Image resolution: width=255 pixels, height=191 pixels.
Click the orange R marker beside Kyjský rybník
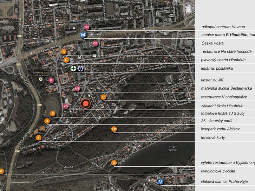(114, 163)
